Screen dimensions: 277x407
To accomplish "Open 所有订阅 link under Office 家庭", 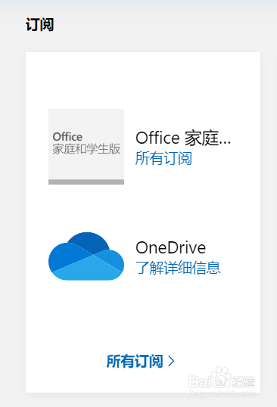I will pos(163,158).
